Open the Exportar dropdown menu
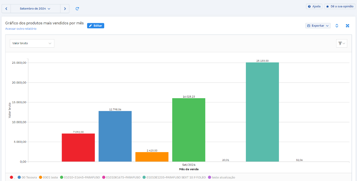This screenshot has height=181, width=357. point(318,26)
